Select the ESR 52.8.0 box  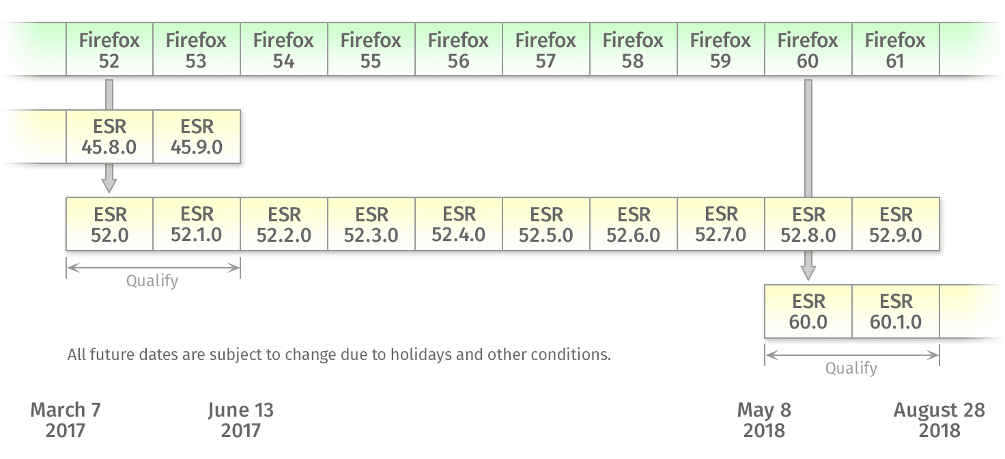pyautogui.click(x=808, y=224)
